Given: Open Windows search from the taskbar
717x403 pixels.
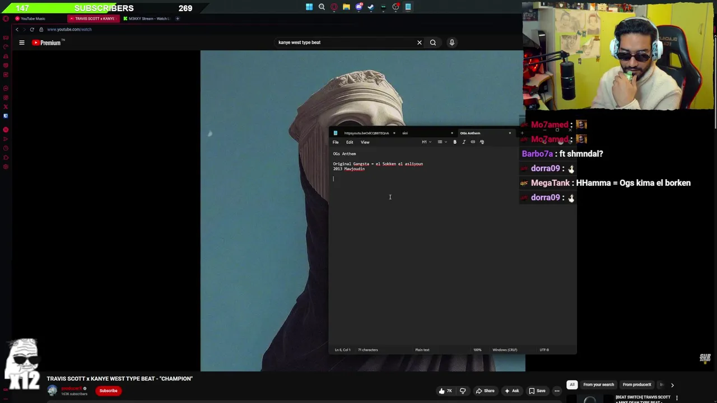Looking at the screenshot, I should pos(322,7).
